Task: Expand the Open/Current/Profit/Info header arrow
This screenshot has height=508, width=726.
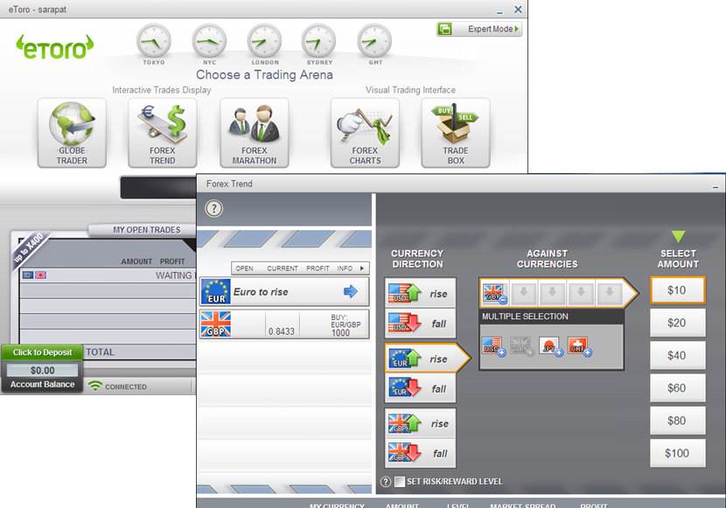Action: pos(362,268)
